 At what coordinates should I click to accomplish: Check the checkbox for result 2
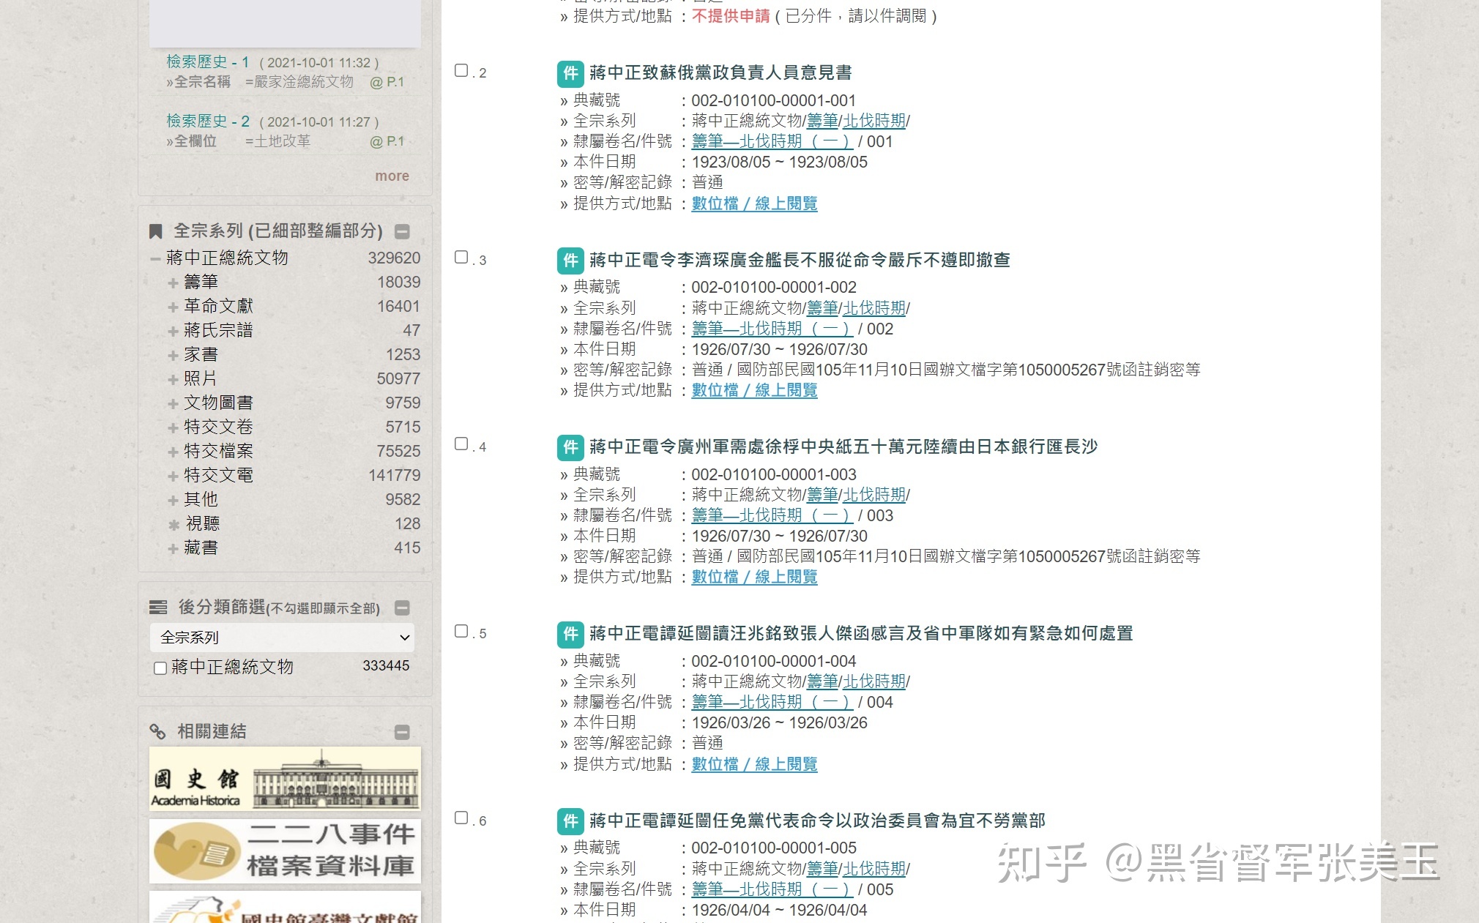pos(461,71)
